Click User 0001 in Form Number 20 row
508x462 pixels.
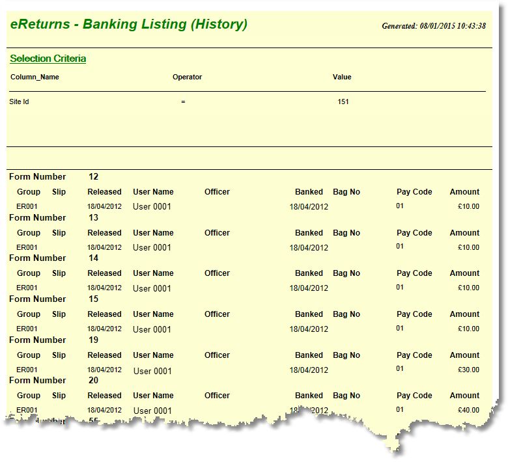coord(152,411)
